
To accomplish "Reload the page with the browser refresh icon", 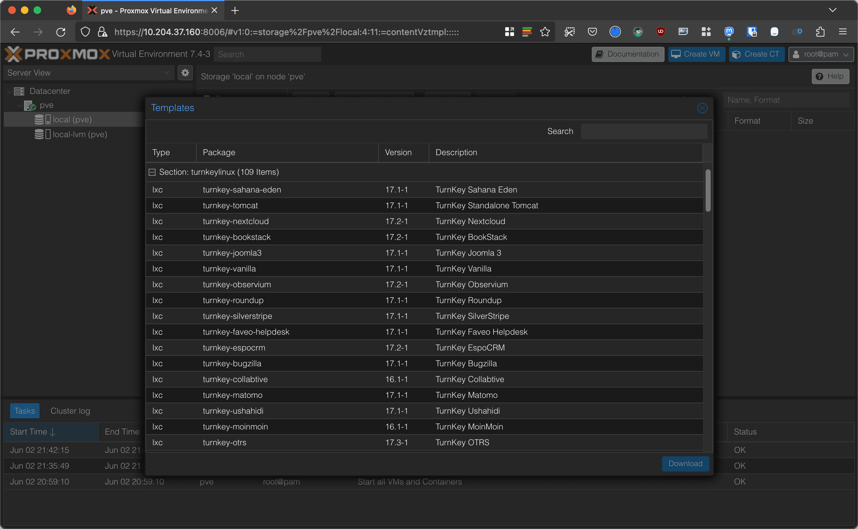I will [x=61, y=32].
